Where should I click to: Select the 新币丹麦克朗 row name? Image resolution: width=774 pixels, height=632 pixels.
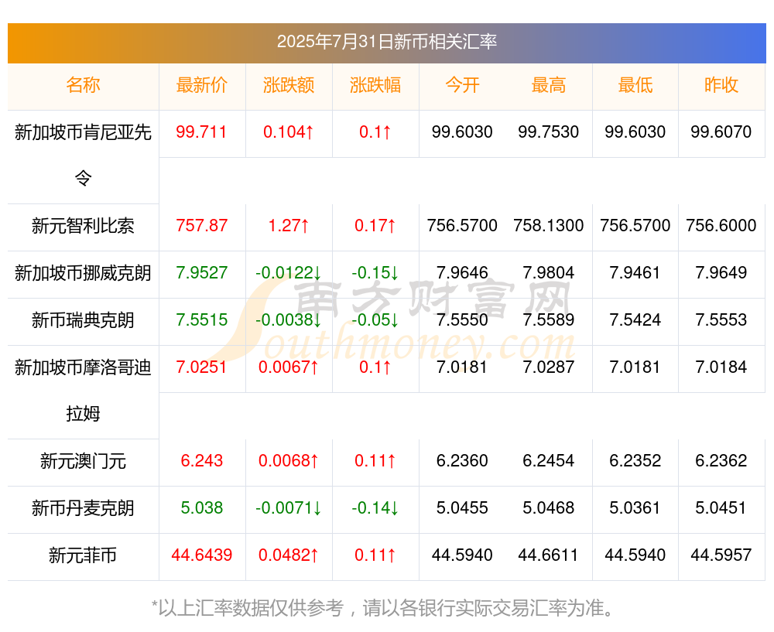click(x=83, y=508)
